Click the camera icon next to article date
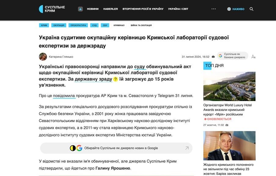276x176 pixels. pos(213,57)
